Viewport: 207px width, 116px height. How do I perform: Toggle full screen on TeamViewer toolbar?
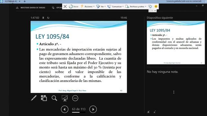pos(152,11)
